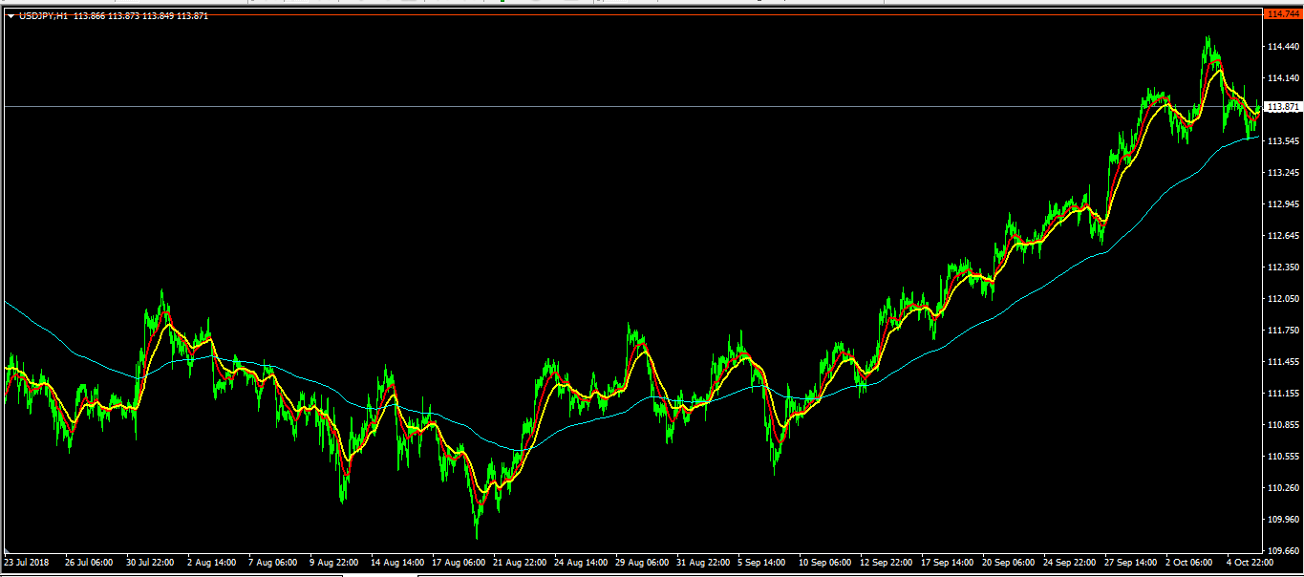Click the 4 Oct 22:00 time label
The height and width of the screenshot is (577, 1304).
[x=1251, y=563]
